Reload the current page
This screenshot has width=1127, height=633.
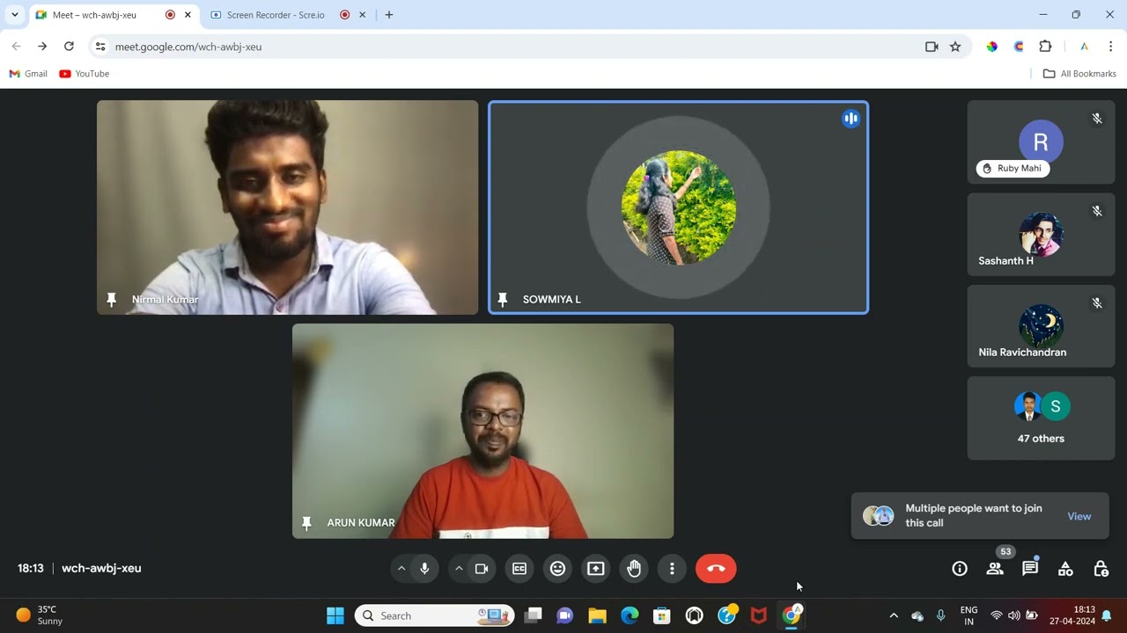pos(69,47)
